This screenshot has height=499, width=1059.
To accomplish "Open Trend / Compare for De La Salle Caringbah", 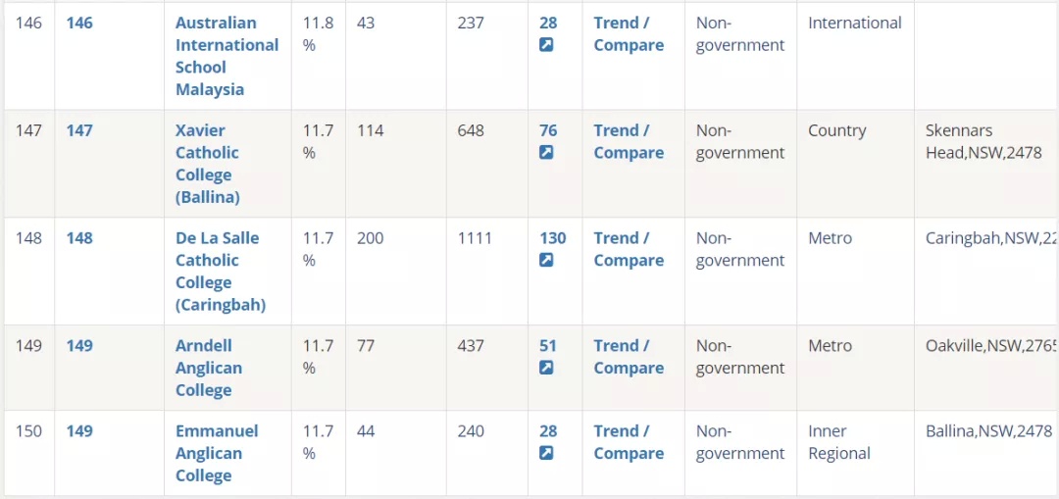I will click(x=629, y=249).
